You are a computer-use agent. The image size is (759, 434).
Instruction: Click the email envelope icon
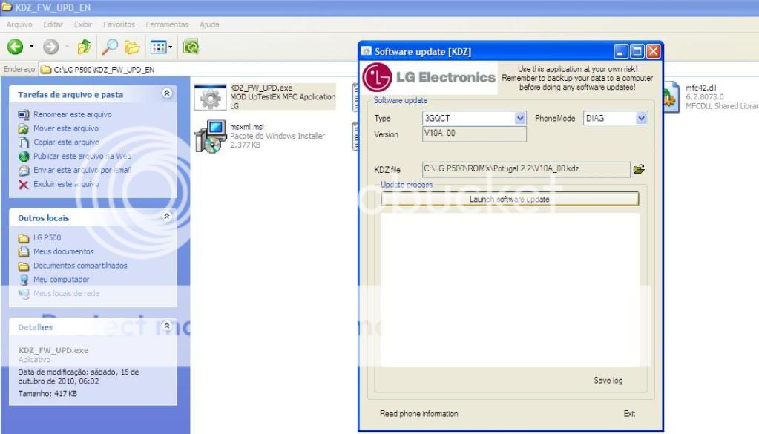point(24,171)
